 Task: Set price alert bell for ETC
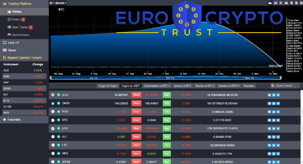274,120
